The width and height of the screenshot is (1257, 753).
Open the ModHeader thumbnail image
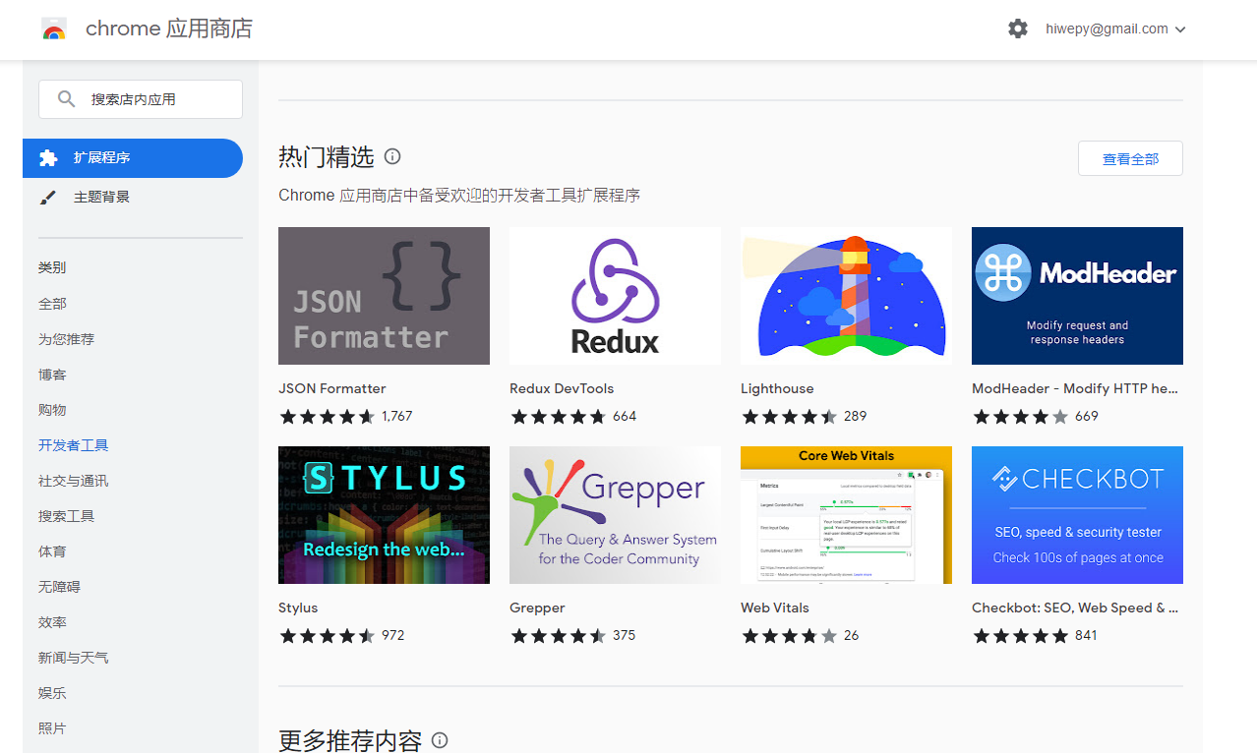pyautogui.click(x=1077, y=296)
